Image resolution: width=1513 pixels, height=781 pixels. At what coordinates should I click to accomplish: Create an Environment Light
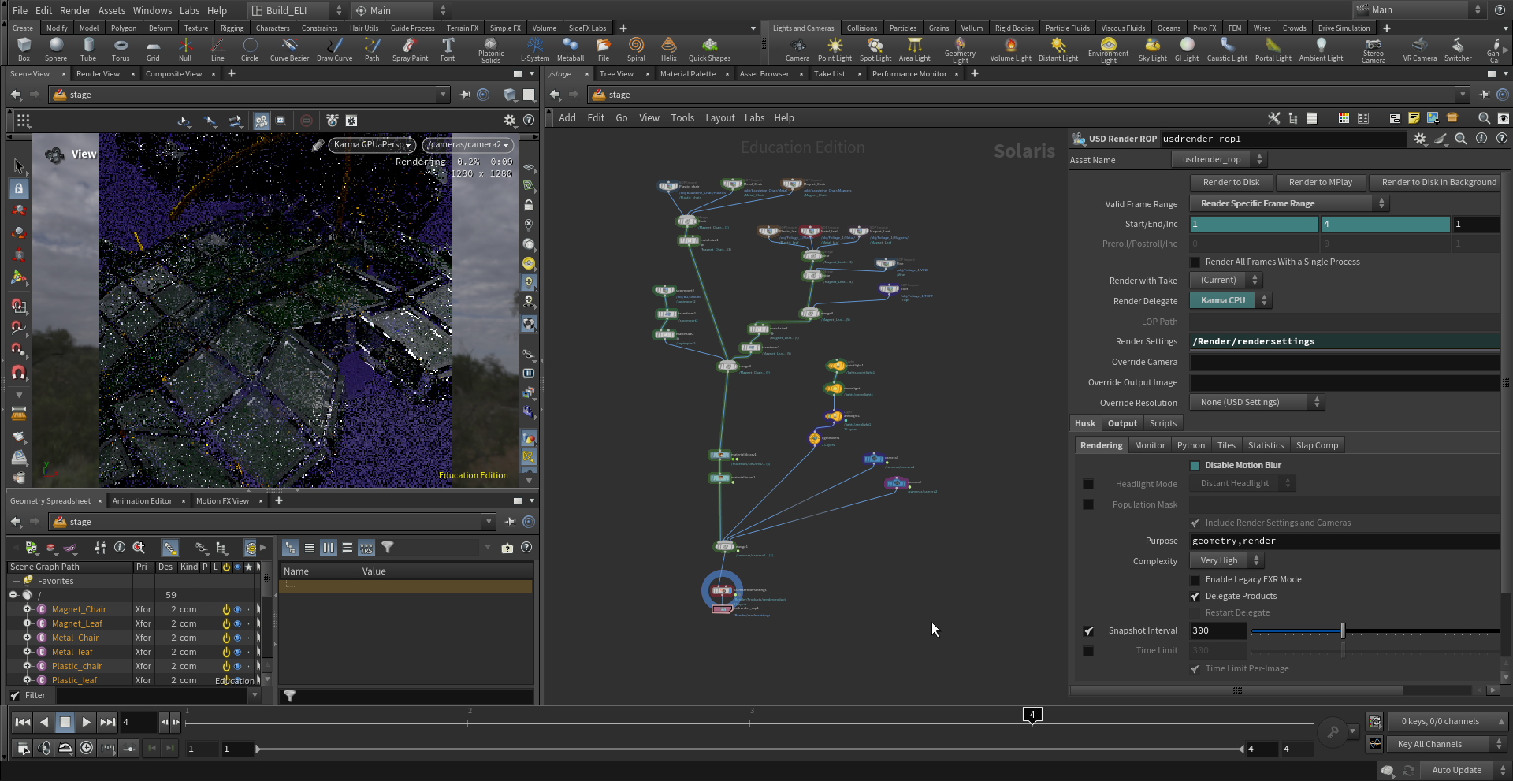(1109, 50)
